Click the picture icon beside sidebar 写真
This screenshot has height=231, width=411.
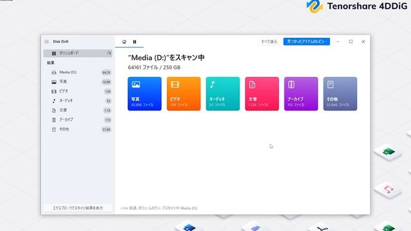tap(54, 82)
